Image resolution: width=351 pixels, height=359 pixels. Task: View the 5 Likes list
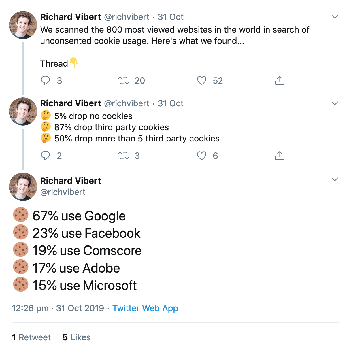[x=77, y=337]
